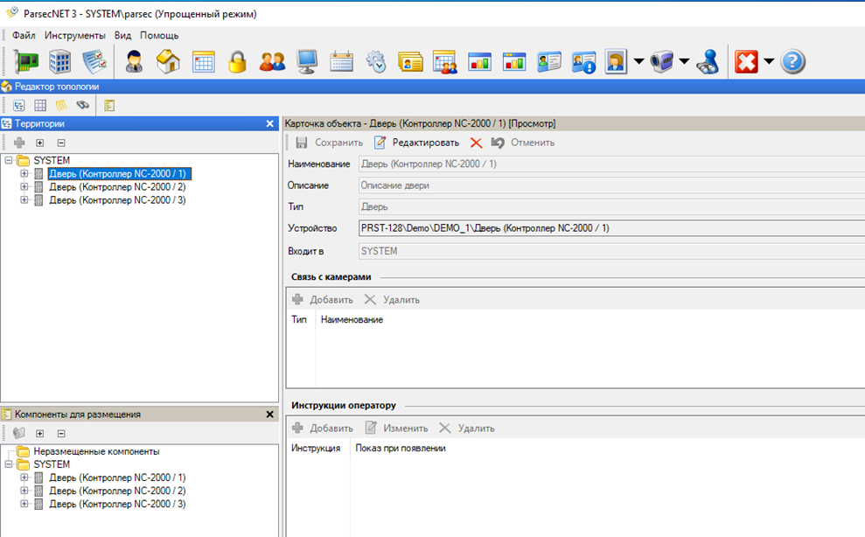Open help with the blue question mark
The width and height of the screenshot is (865, 537).
point(792,62)
